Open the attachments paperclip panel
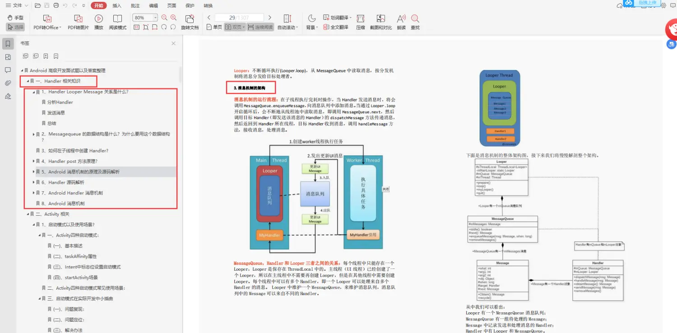 point(8,83)
